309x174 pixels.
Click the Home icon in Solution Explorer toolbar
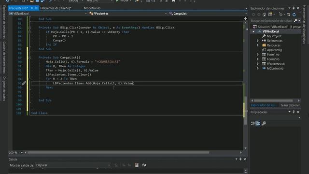coord(264,14)
